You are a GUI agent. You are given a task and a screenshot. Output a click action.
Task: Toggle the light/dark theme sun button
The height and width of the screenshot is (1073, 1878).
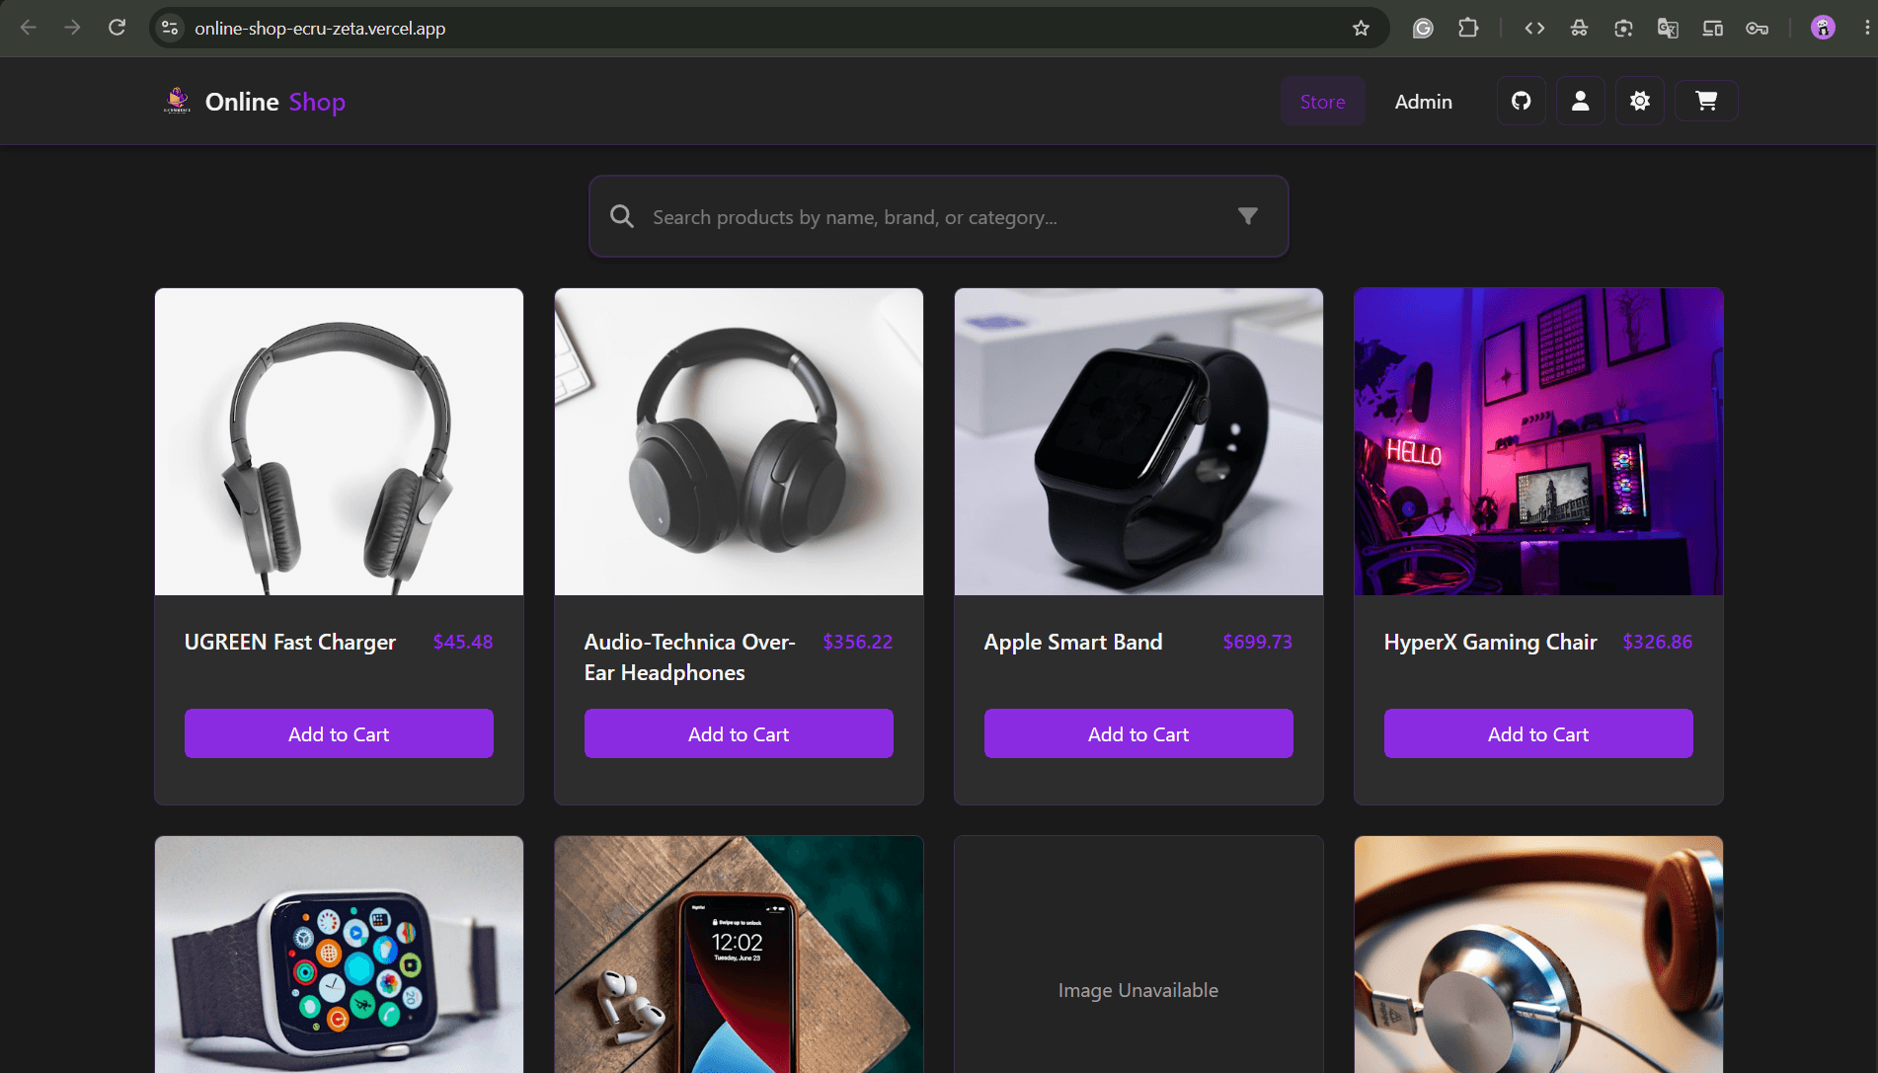[1640, 101]
